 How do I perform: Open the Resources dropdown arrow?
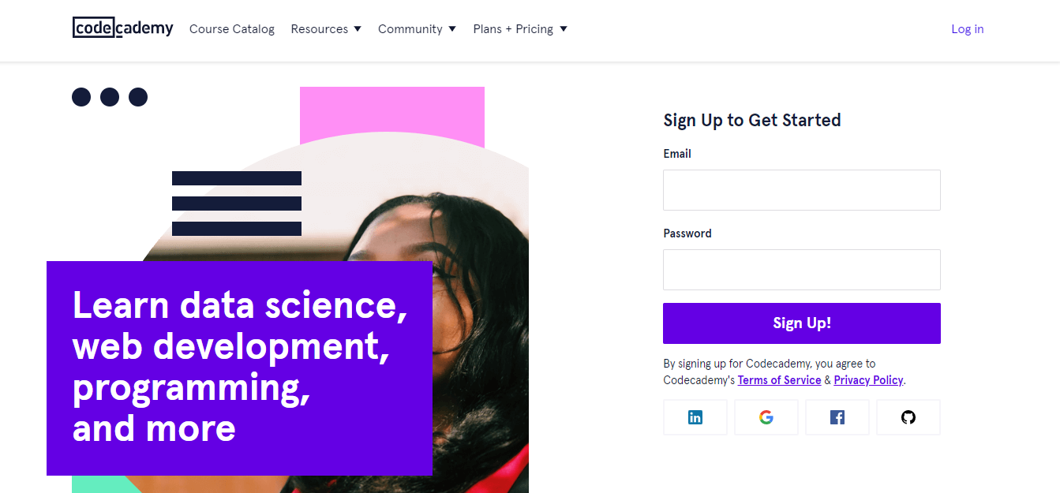coord(358,28)
